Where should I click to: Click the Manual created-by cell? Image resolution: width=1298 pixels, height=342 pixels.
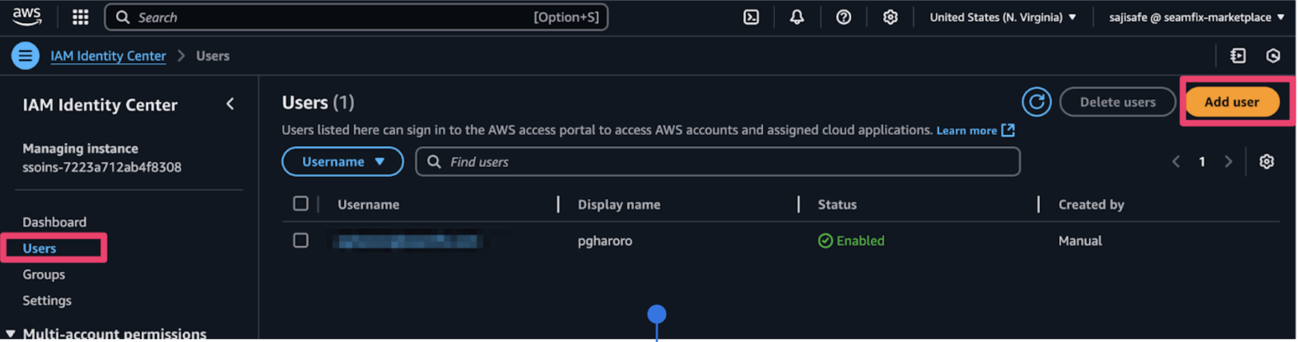pyautogui.click(x=1080, y=240)
